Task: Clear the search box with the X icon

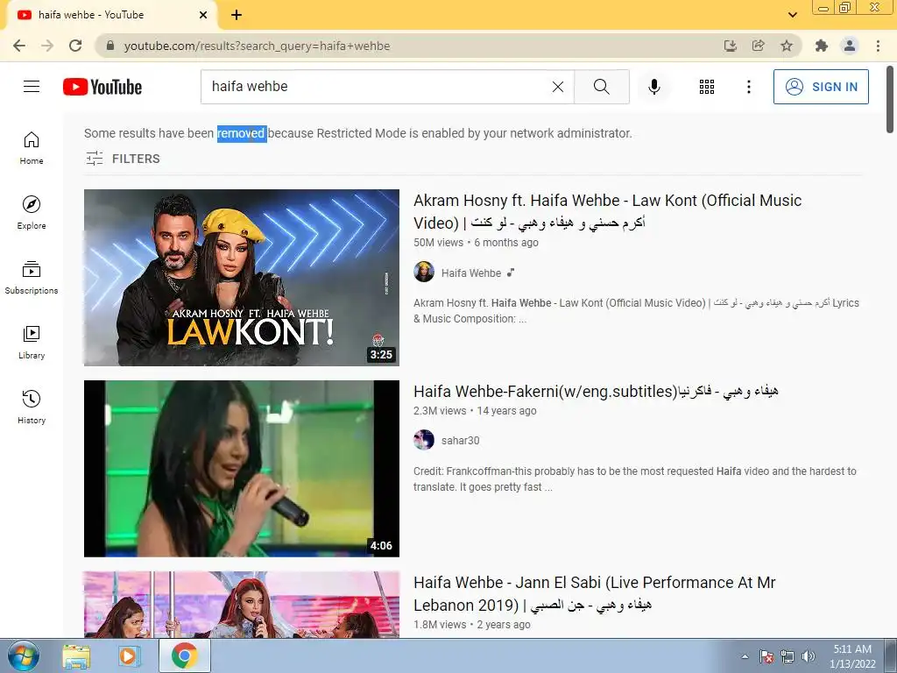Action: click(558, 87)
